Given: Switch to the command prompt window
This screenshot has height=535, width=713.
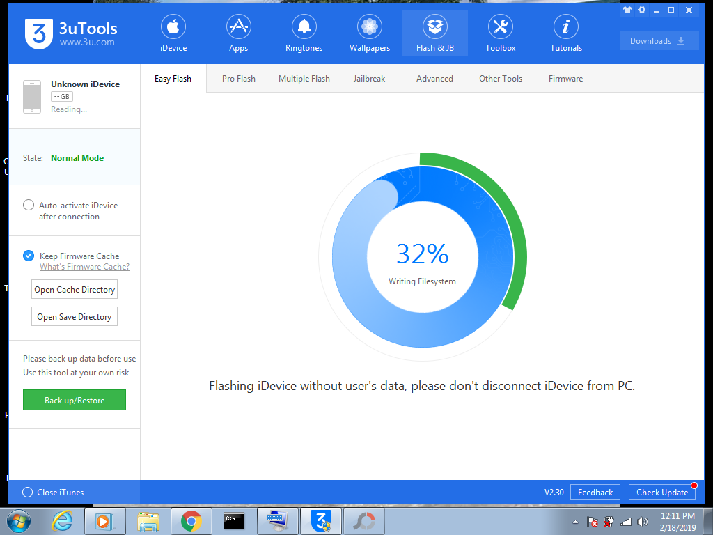Looking at the screenshot, I should (234, 521).
